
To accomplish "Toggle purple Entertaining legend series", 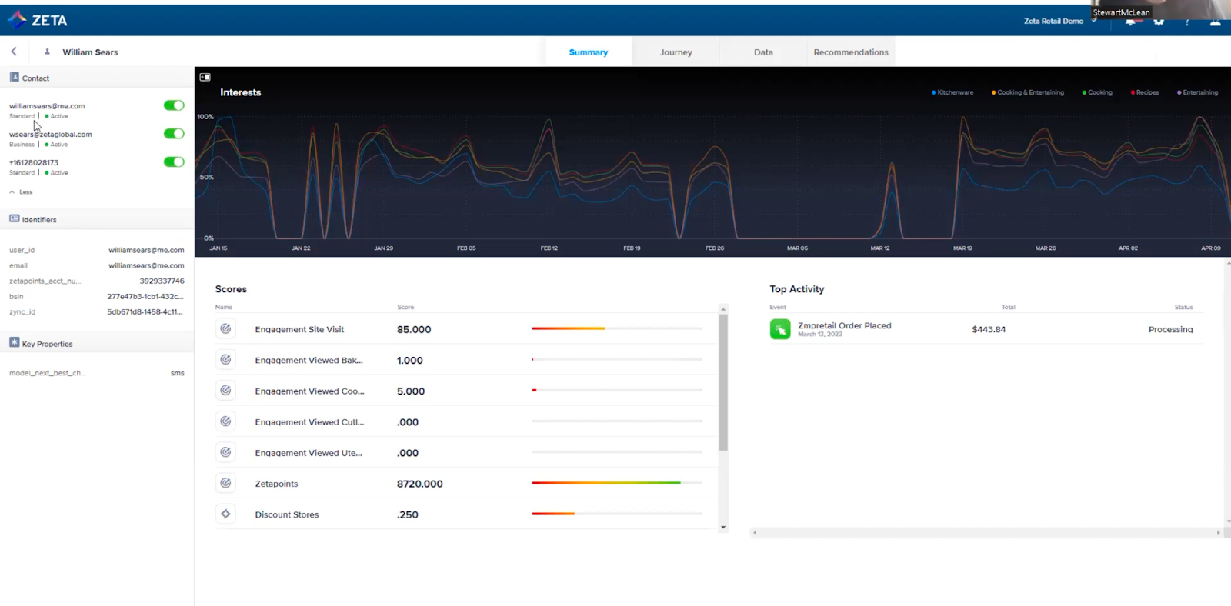I will pyautogui.click(x=1197, y=92).
